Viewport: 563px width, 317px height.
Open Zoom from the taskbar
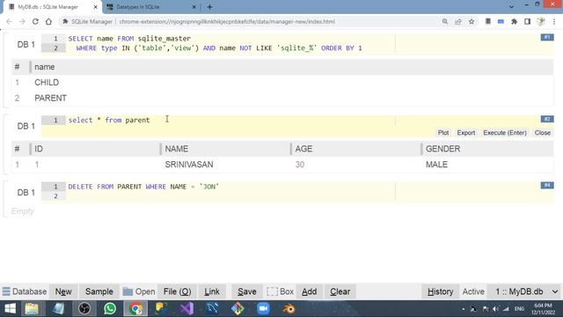(x=263, y=309)
